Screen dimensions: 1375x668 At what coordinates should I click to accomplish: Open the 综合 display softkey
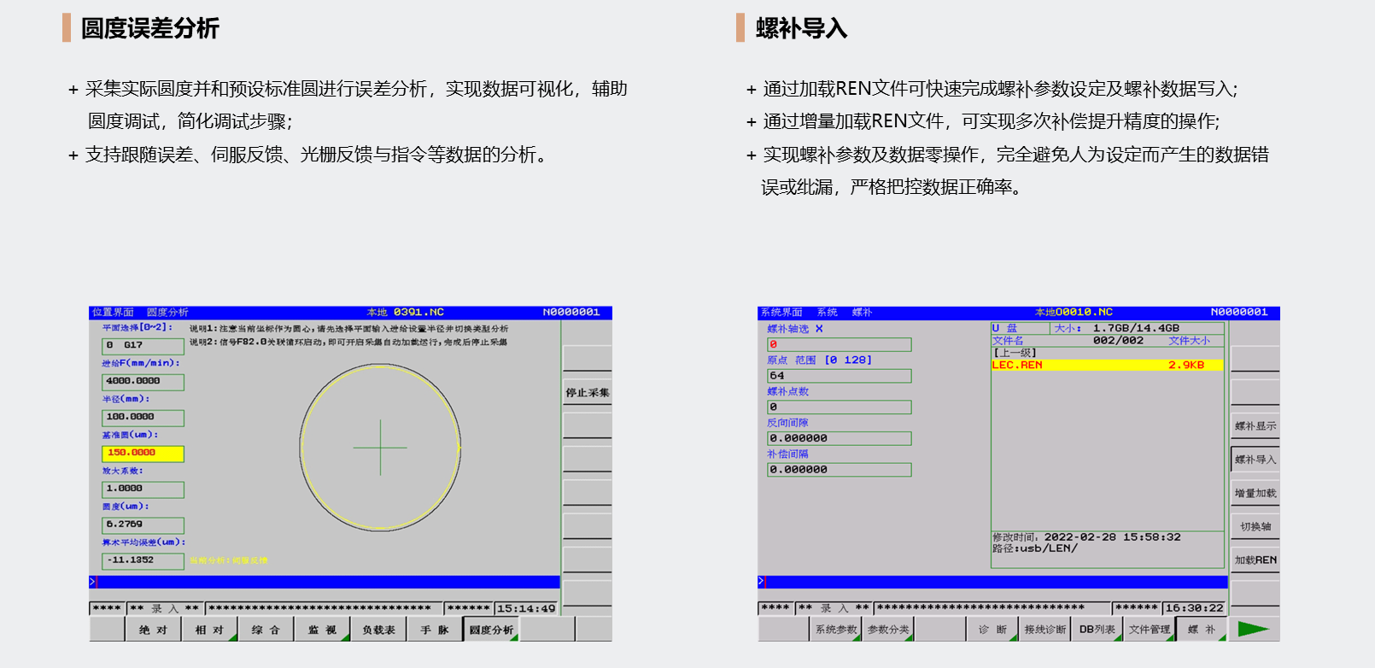(x=266, y=630)
